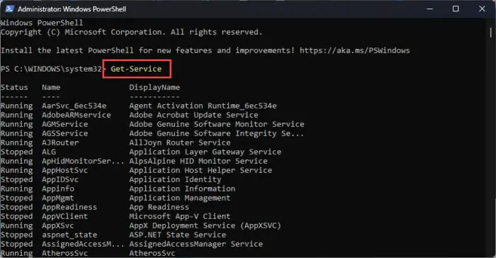Click Agent Activation Runtime_6ec534e display name

coord(203,106)
